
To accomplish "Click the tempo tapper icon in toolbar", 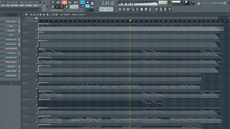I will 150,9.
